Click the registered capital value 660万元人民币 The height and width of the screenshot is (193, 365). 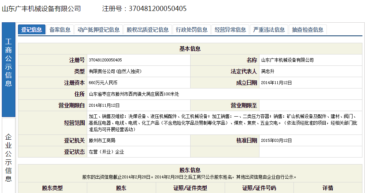[x=103, y=83]
